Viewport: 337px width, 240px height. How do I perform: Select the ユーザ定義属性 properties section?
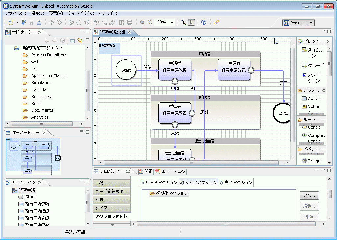pos(112,191)
